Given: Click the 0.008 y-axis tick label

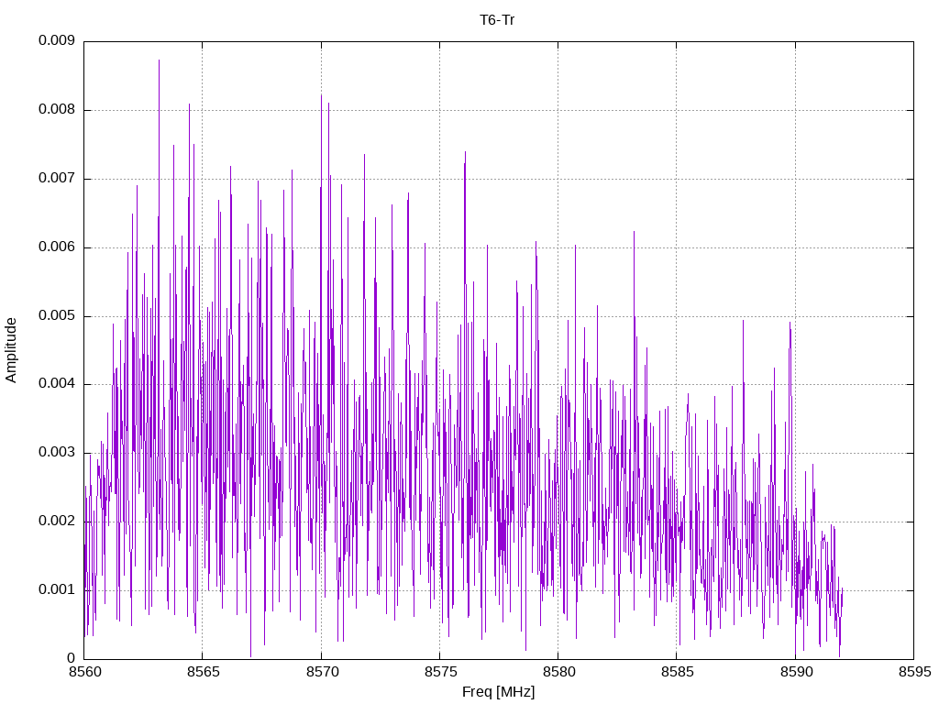Looking at the screenshot, I should point(57,109).
